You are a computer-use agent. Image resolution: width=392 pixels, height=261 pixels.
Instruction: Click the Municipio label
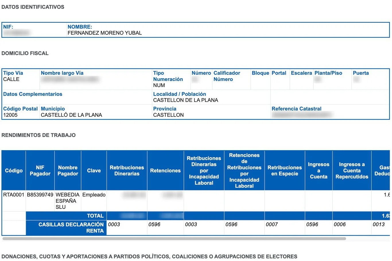(x=53, y=109)
